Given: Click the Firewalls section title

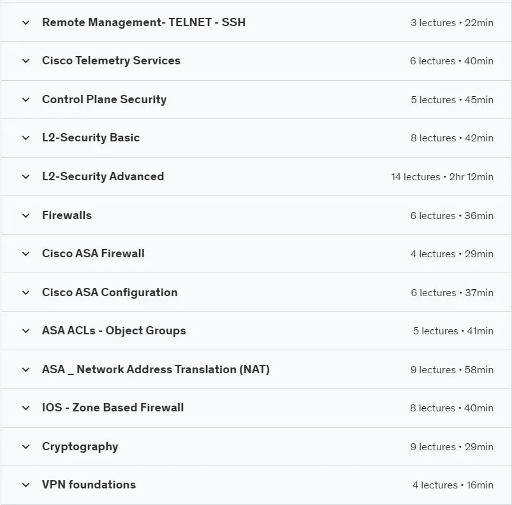Looking at the screenshot, I should (x=67, y=215).
